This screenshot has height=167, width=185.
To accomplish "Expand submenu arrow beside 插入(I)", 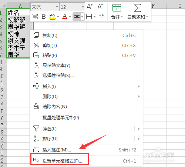I will (x=139, y=86).
